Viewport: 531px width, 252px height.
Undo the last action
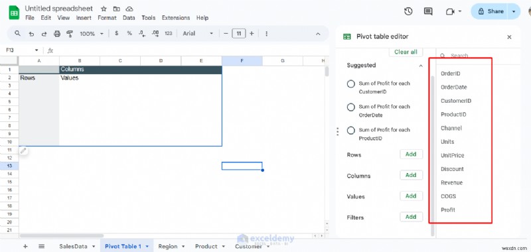pos(31,34)
